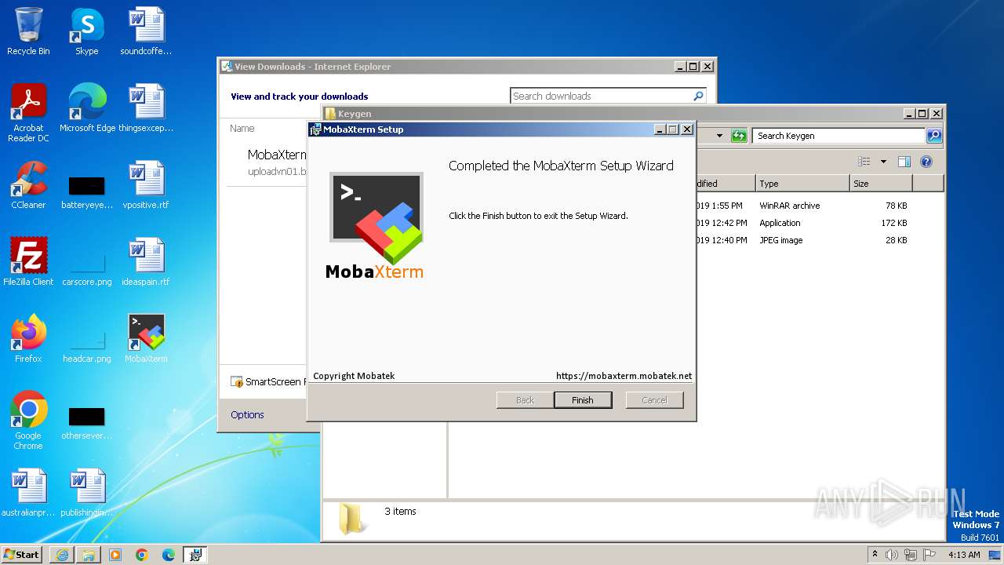
Task: Open australianpr Word document icon
Action: [x=28, y=492]
